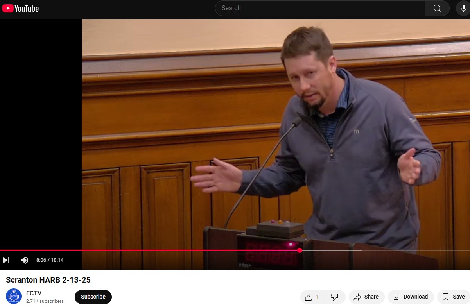Dislike the video with thumbs down
Screen dimensions: 470x306
[x=335, y=297]
